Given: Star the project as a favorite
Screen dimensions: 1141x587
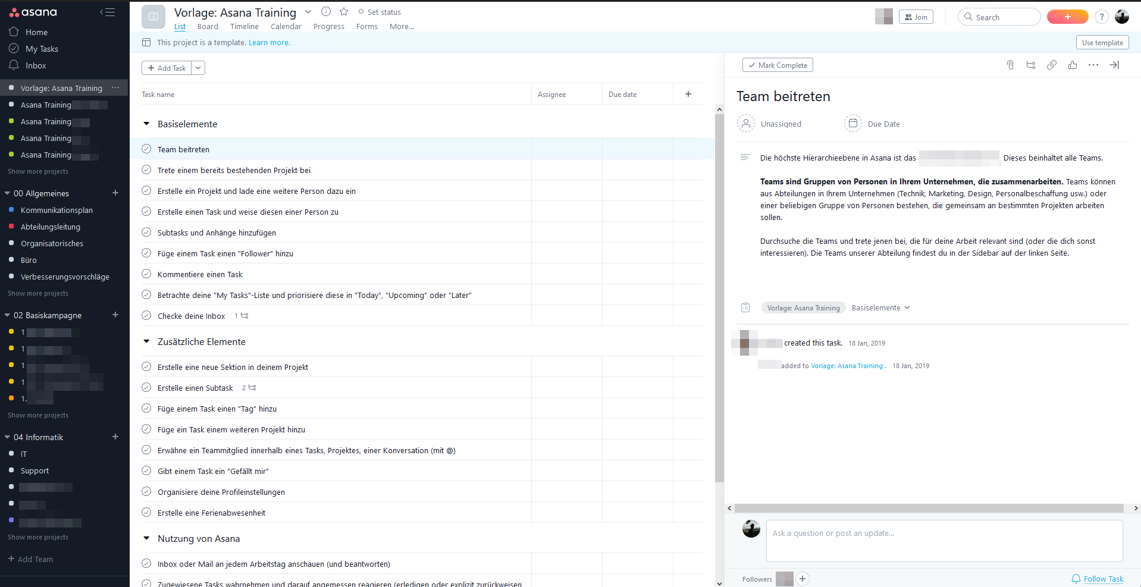Looking at the screenshot, I should click(x=344, y=11).
